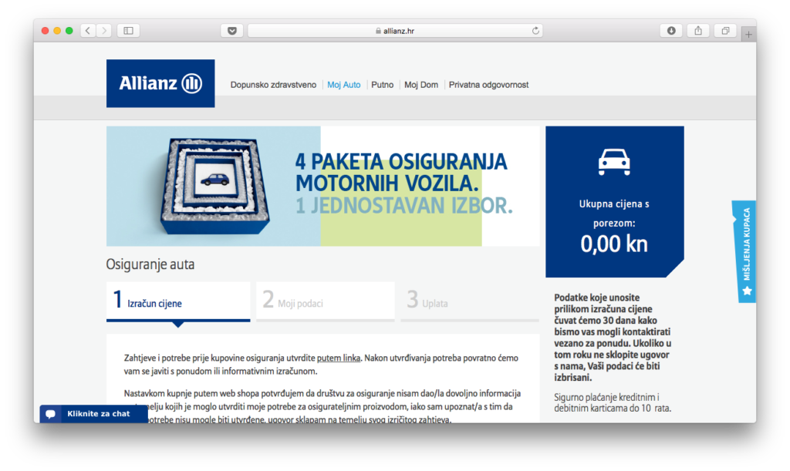Image resolution: width=790 pixels, height=471 pixels.
Task: Click the Allianz logo
Action: tap(160, 83)
